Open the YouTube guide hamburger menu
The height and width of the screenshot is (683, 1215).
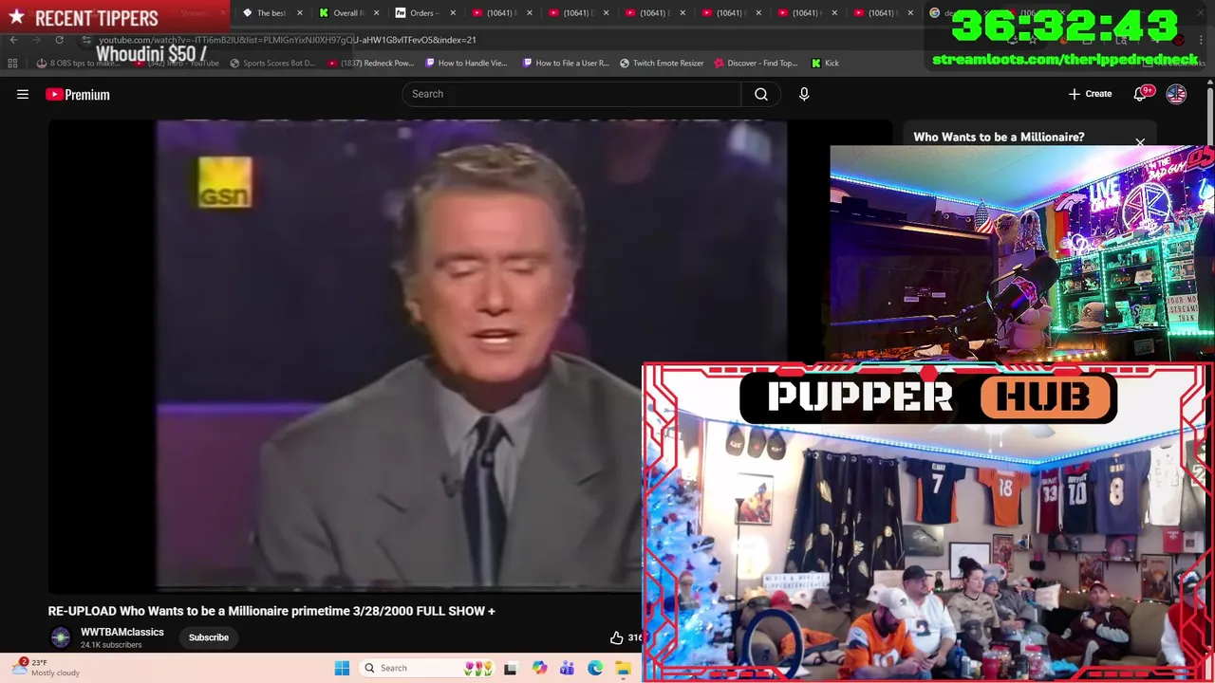click(x=23, y=94)
